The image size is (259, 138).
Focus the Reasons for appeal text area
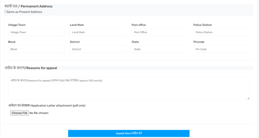(129, 88)
